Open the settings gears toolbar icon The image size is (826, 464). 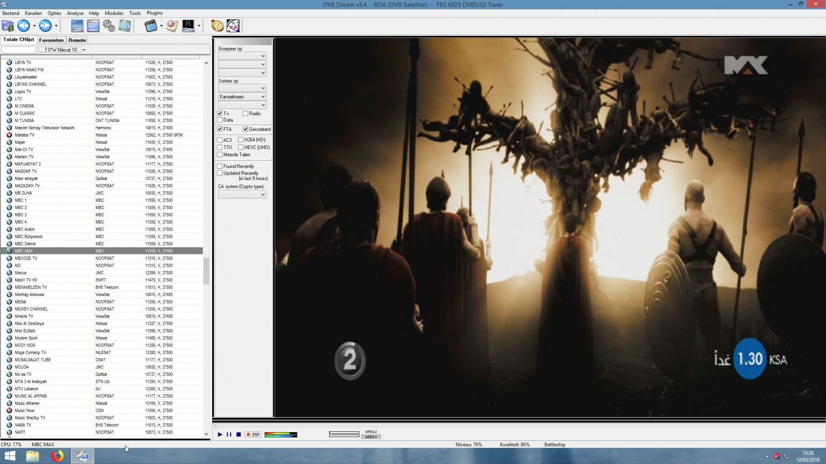(108, 26)
